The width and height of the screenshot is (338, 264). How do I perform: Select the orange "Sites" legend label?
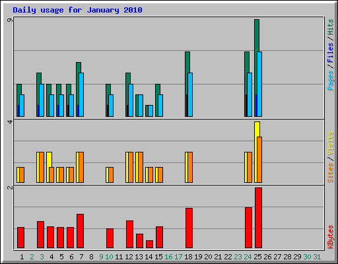tap(330, 173)
